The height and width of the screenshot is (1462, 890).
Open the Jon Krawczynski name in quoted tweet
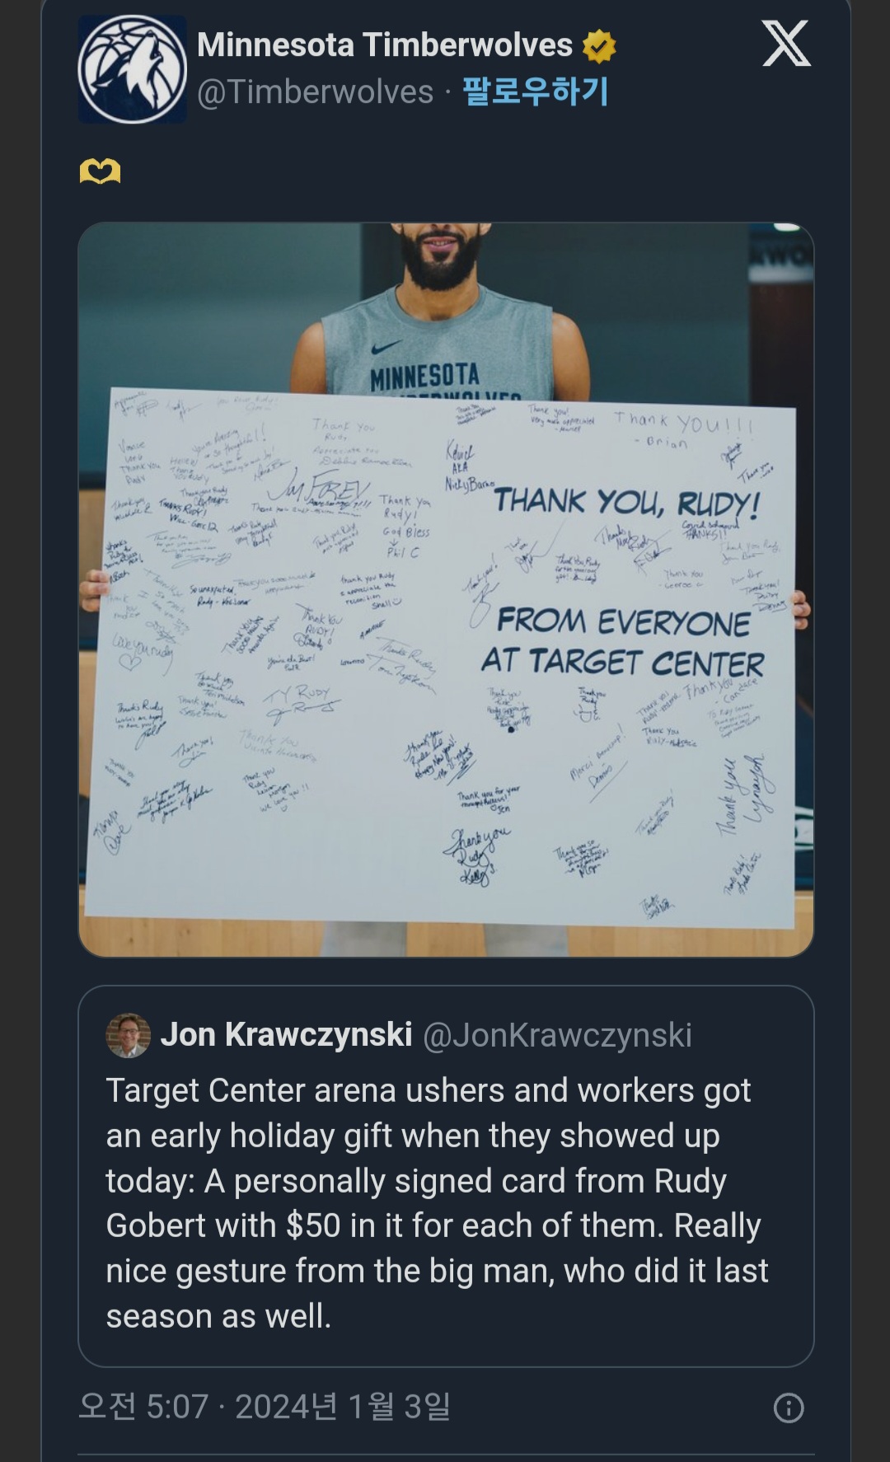[287, 1035]
